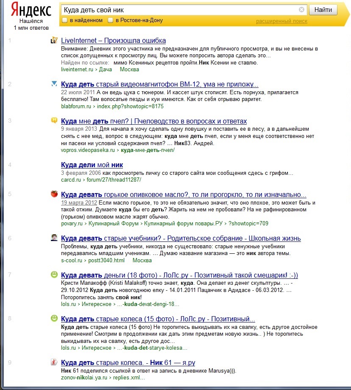Click 'Москва' region under the s-cool.ru result

click(x=142, y=261)
